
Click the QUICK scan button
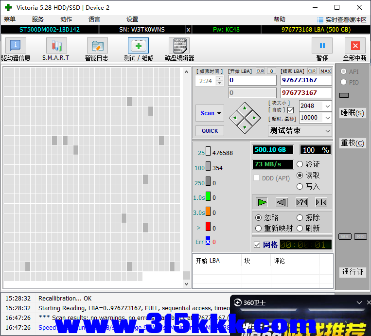[210, 131]
